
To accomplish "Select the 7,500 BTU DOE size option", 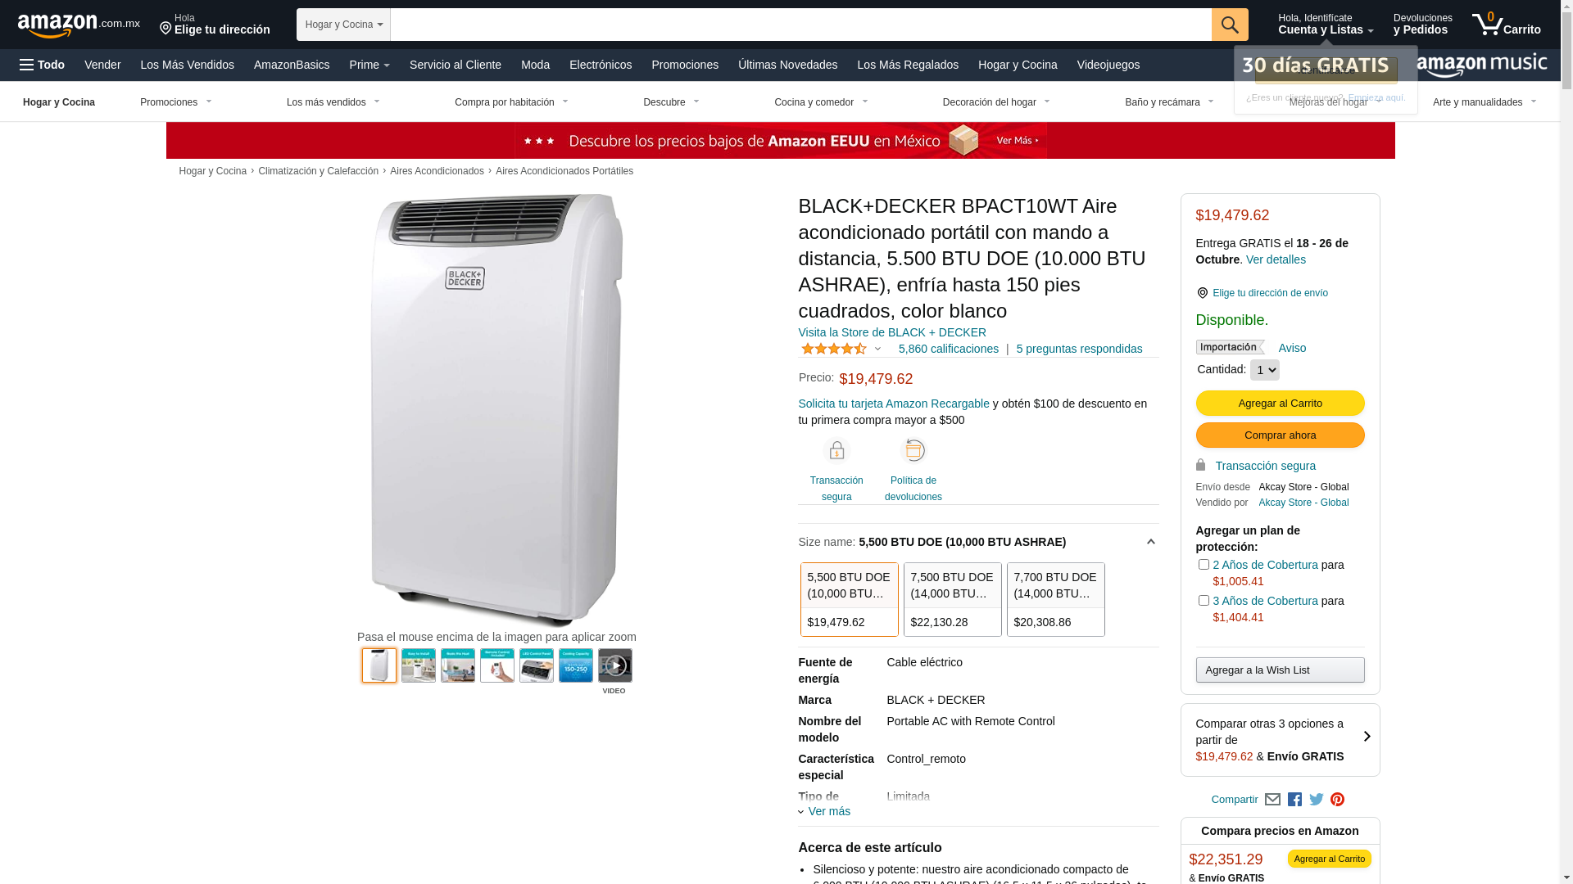I will point(952,599).
